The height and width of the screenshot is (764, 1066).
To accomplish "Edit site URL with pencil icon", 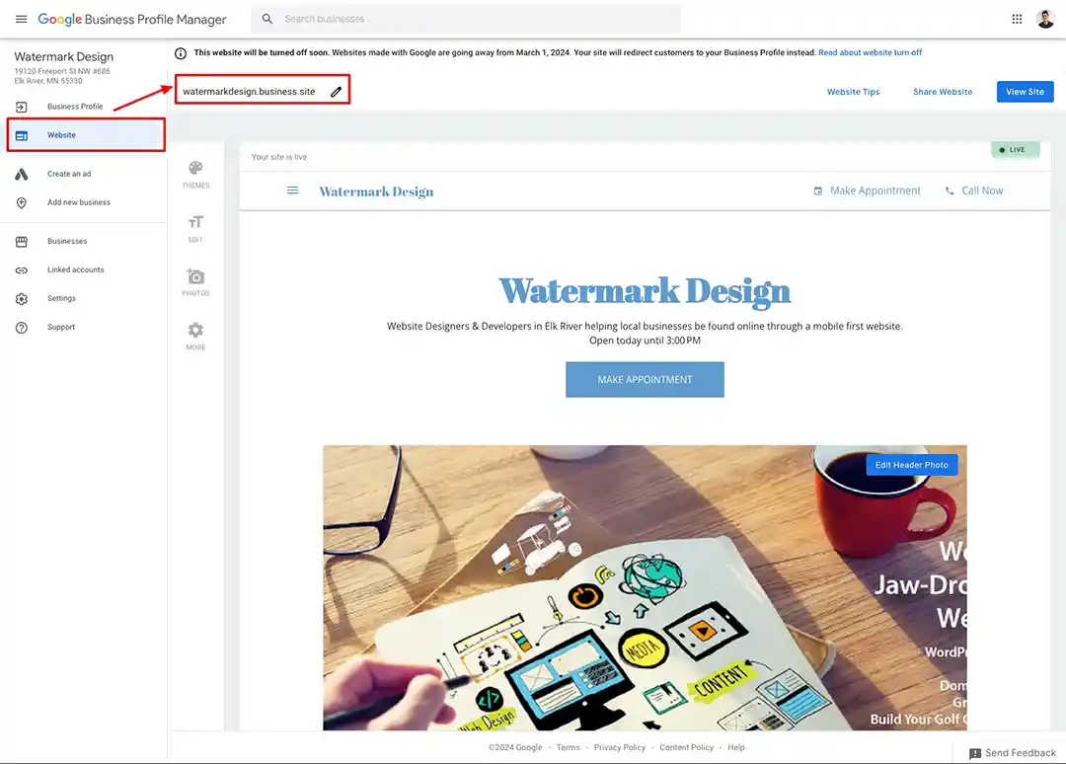I will click(x=336, y=92).
